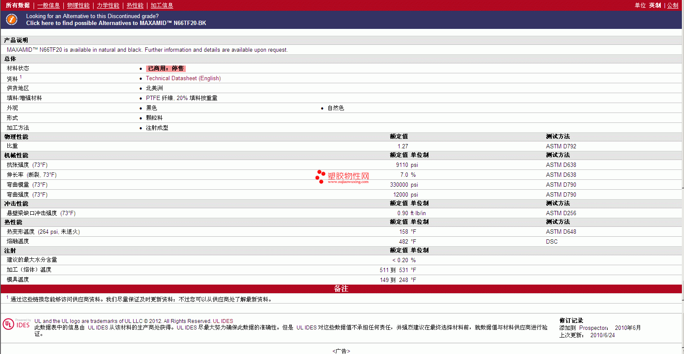Image resolution: width=684 pixels, height=354 pixels.
Task: Click the ASTM D256 test method
Action: click(x=561, y=213)
